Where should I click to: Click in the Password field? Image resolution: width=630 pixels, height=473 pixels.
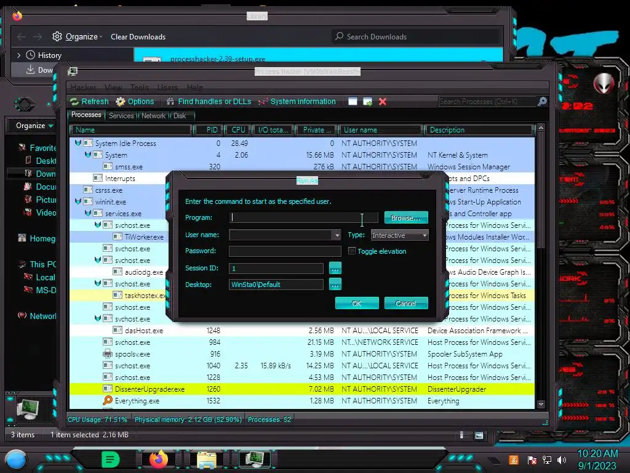(x=285, y=251)
